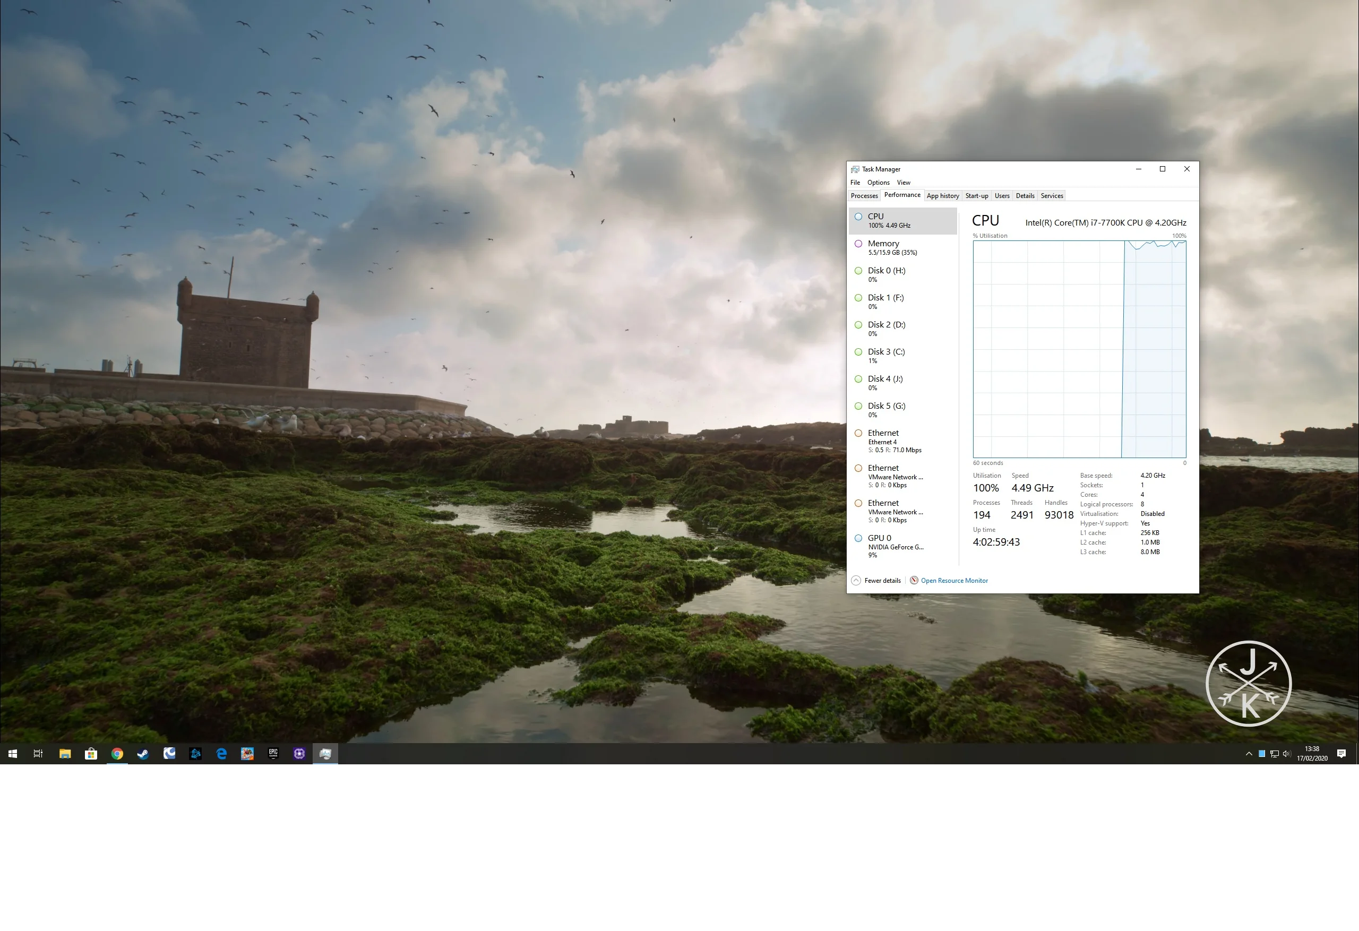This screenshot has width=1359, height=931.
Task: Select the CPU performance item
Action: (x=903, y=221)
